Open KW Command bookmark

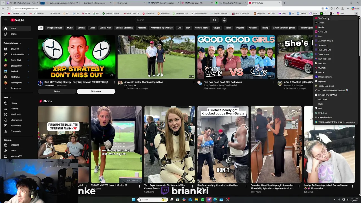pyautogui.click(x=37, y=14)
